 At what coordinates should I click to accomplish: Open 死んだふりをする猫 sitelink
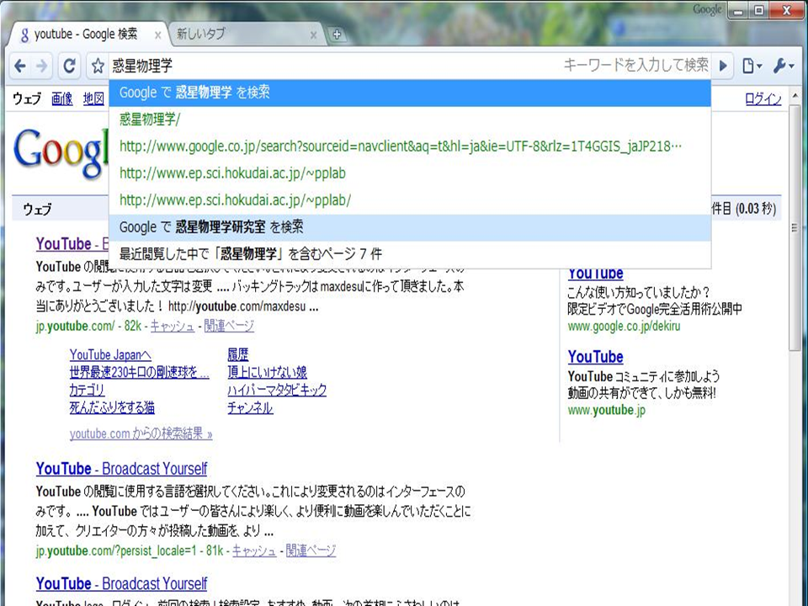click(x=112, y=407)
